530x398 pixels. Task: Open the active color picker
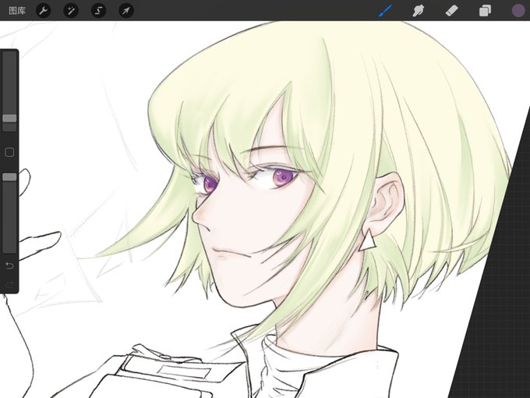tap(518, 11)
